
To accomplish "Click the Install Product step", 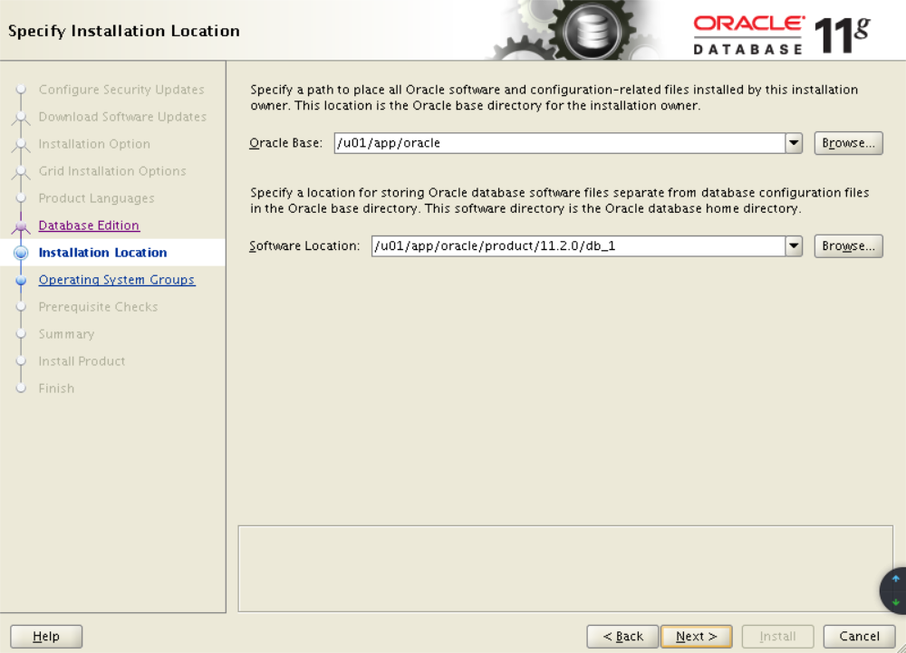I will [82, 360].
